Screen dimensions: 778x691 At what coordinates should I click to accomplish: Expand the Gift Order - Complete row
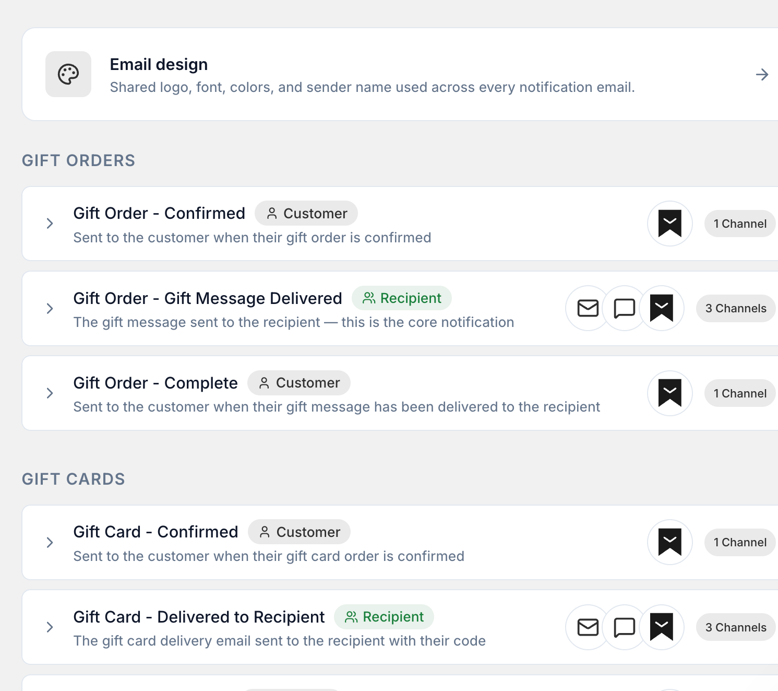tap(50, 393)
